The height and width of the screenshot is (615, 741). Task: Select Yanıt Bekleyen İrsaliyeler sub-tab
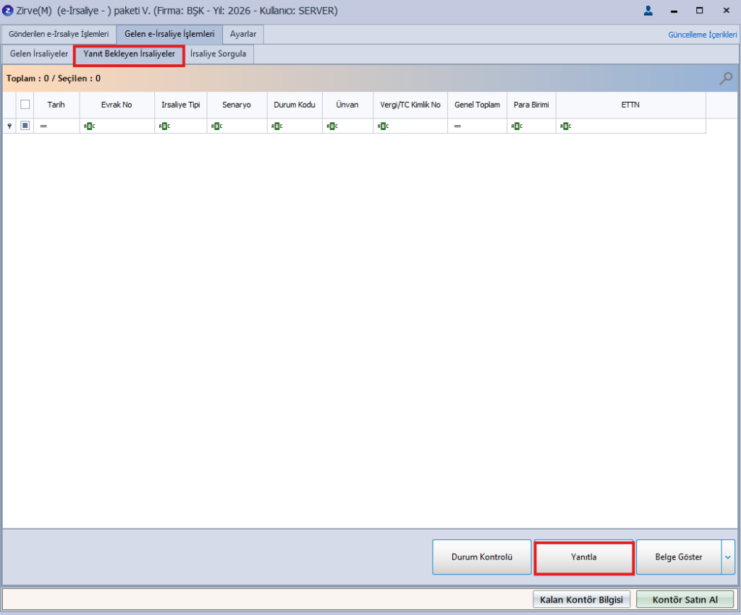(x=129, y=53)
